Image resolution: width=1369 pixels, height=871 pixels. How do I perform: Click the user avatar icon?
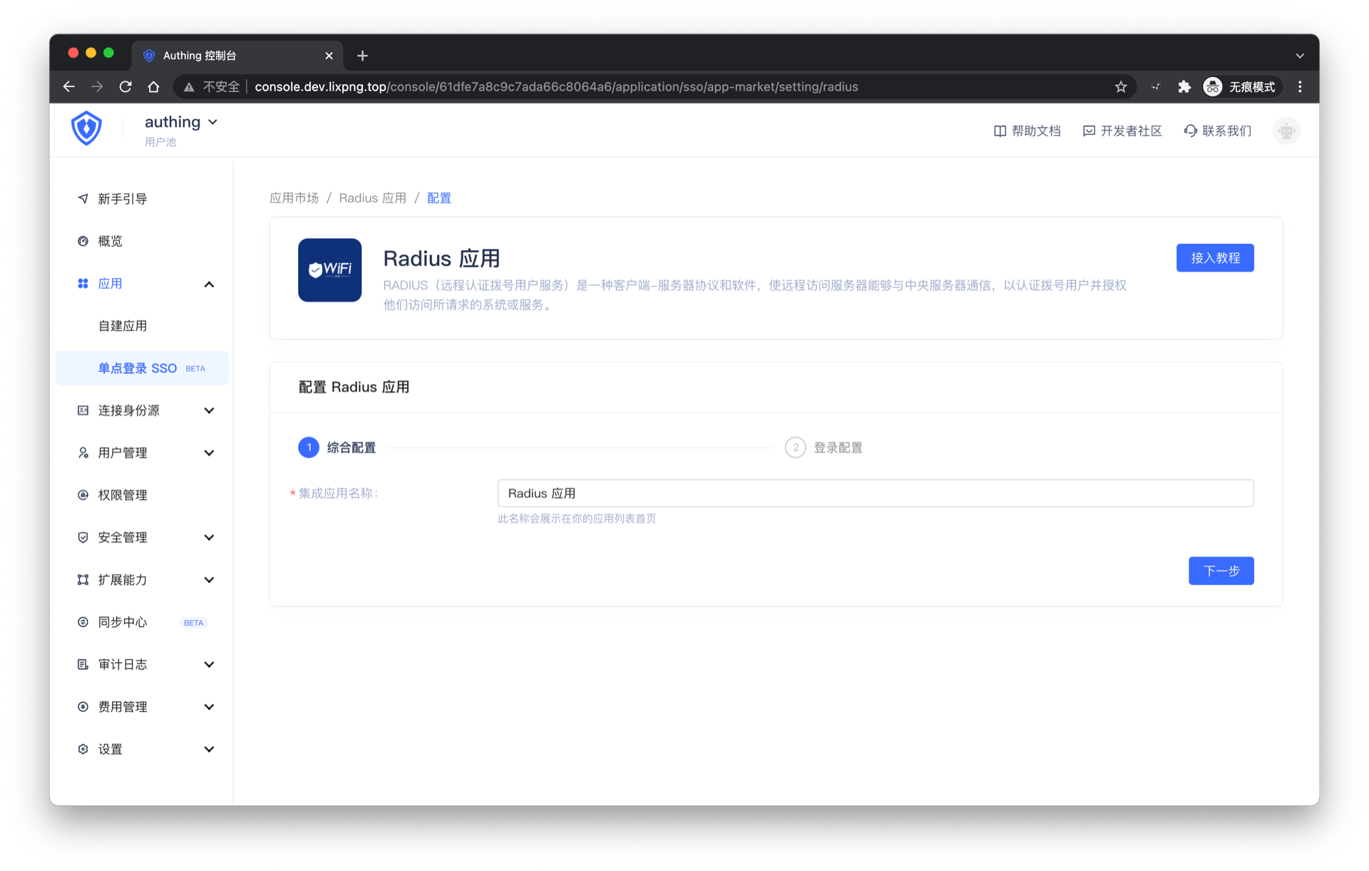pyautogui.click(x=1286, y=131)
